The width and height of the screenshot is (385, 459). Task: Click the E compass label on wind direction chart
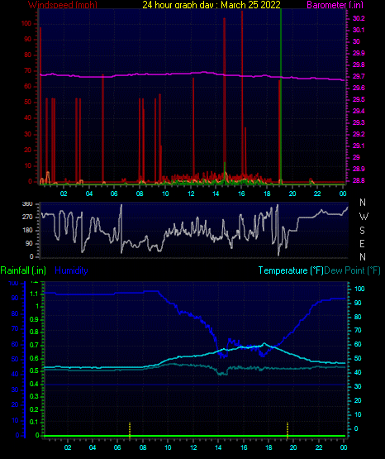pos(362,243)
